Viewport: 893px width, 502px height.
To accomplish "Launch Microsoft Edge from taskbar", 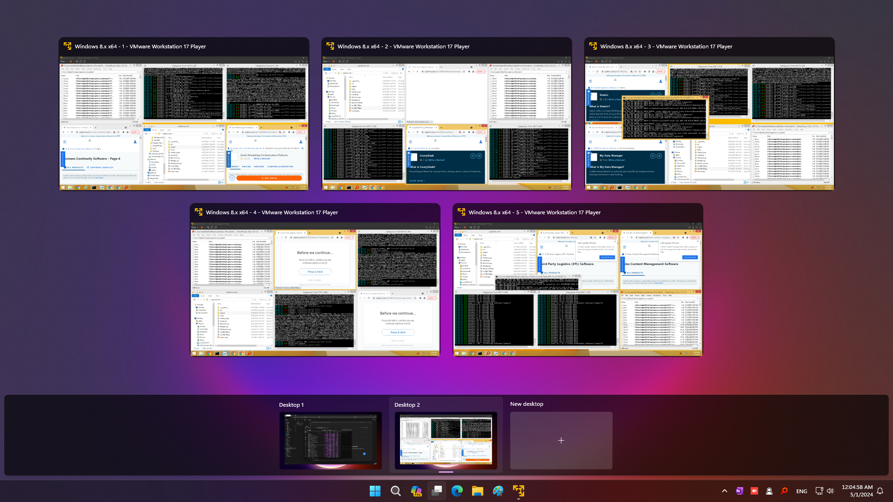I will click(x=457, y=491).
